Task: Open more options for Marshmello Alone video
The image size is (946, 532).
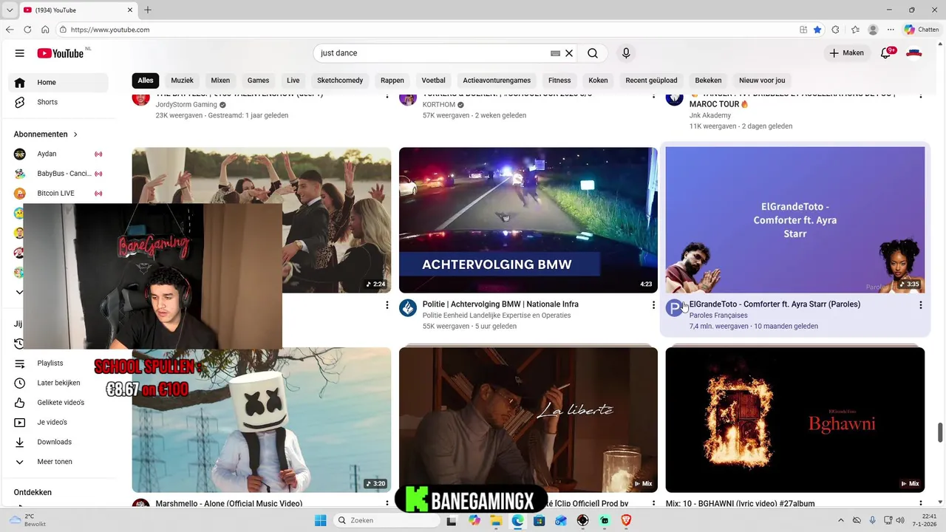Action: (387, 504)
